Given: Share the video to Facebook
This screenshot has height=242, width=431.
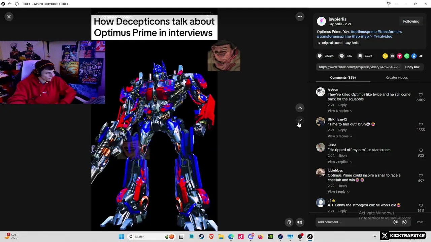Looking at the screenshot, I should coord(414,56).
